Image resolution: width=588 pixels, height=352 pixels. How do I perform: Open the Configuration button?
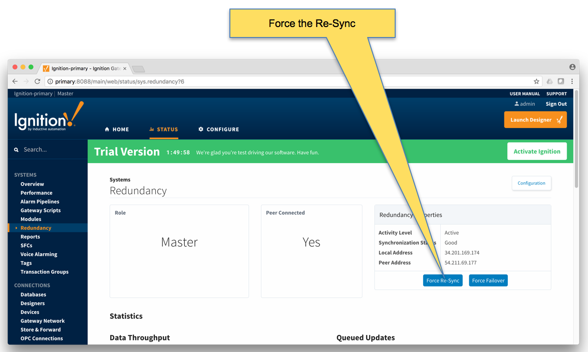tap(531, 183)
